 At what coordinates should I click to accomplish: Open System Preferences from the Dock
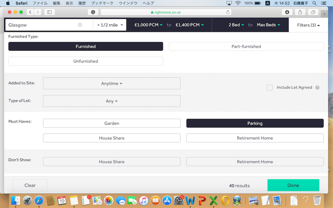click(179, 200)
